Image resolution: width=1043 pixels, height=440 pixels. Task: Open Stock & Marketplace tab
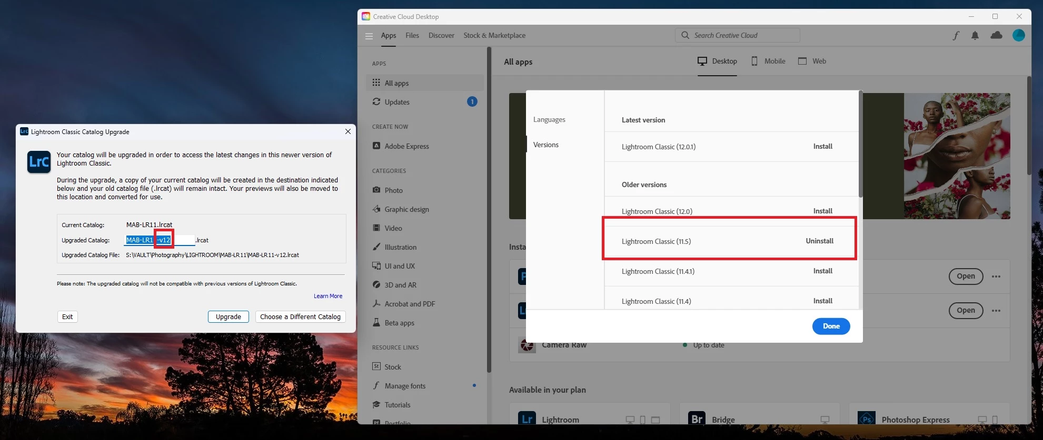coord(494,35)
